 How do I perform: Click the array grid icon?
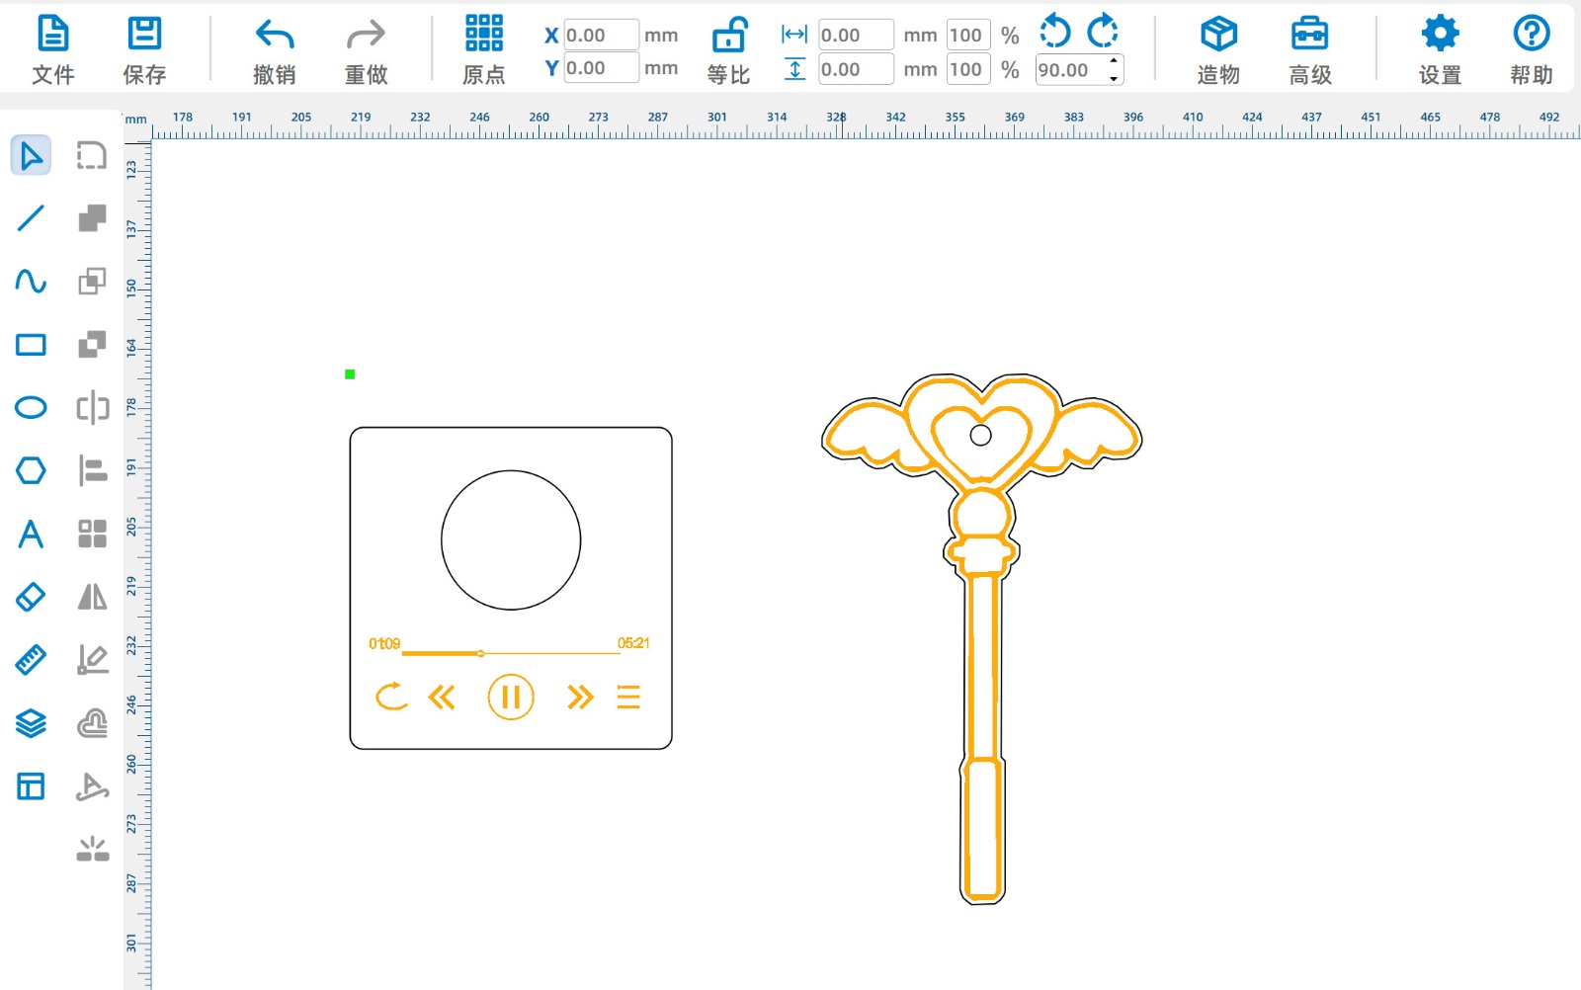pos(92,534)
